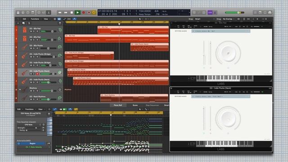288x162 pixels.
Task: Solo the EG - Rock Rhythms track
Action: pos(34,99)
